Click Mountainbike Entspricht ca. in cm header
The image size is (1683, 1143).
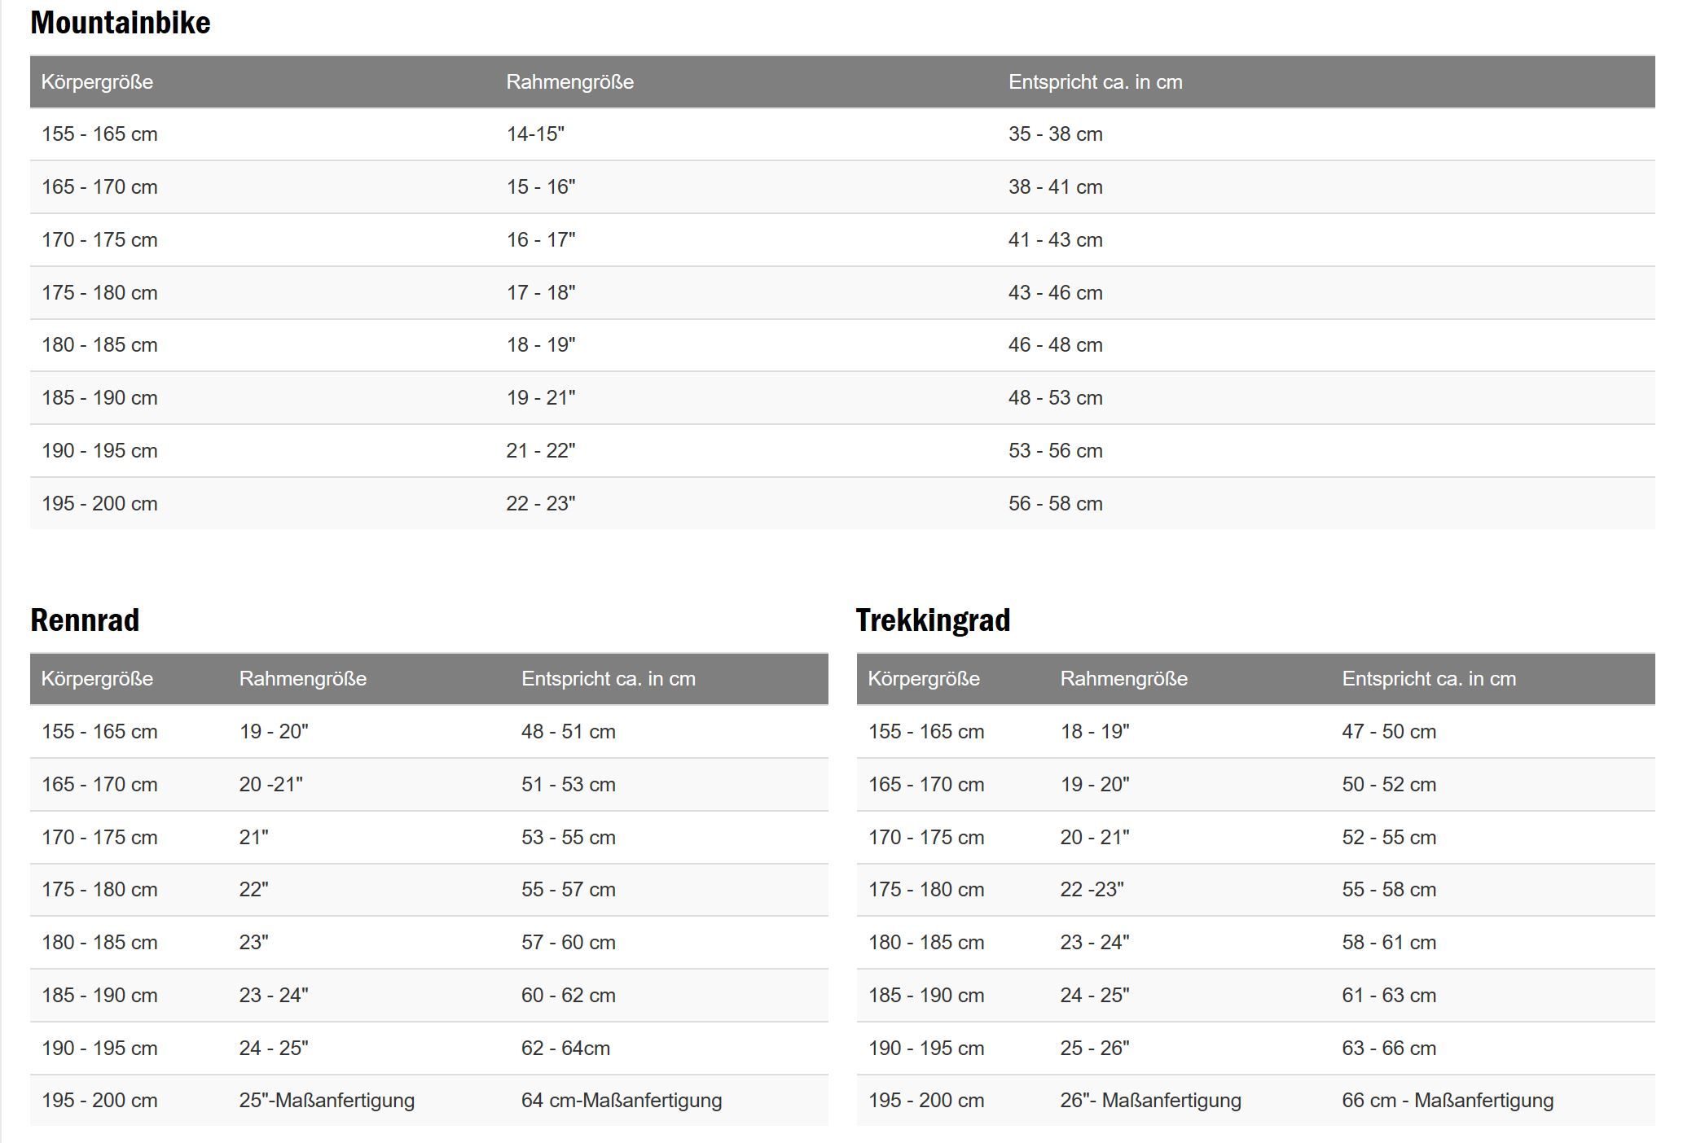(x=1095, y=82)
